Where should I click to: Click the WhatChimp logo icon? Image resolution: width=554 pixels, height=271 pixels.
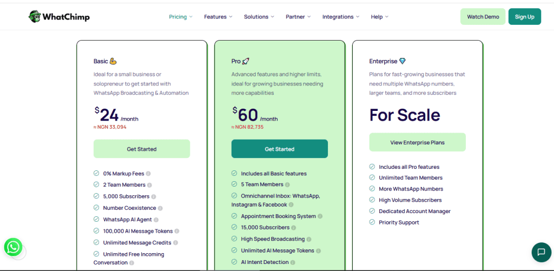point(35,17)
